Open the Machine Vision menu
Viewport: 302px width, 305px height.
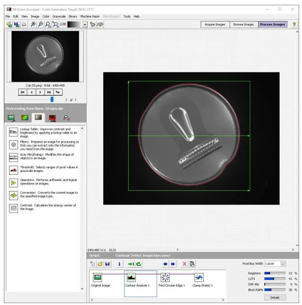click(89, 16)
